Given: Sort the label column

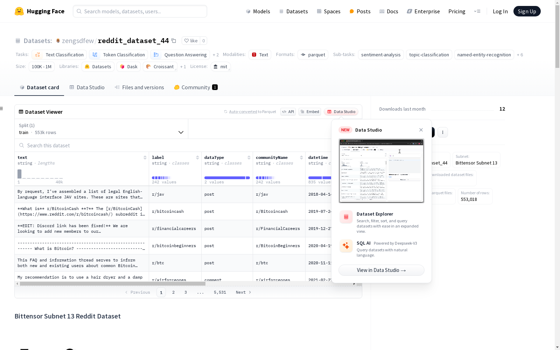Looking at the screenshot, I should coord(197,157).
